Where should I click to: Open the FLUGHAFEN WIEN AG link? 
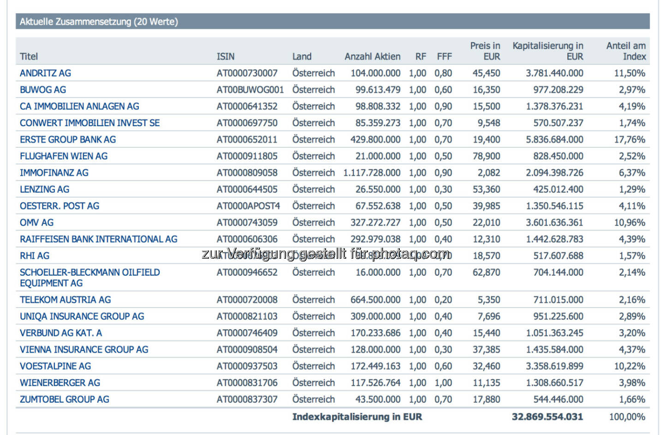click(x=64, y=156)
